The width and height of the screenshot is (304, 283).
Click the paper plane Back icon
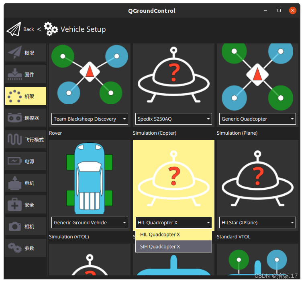tap(14, 29)
